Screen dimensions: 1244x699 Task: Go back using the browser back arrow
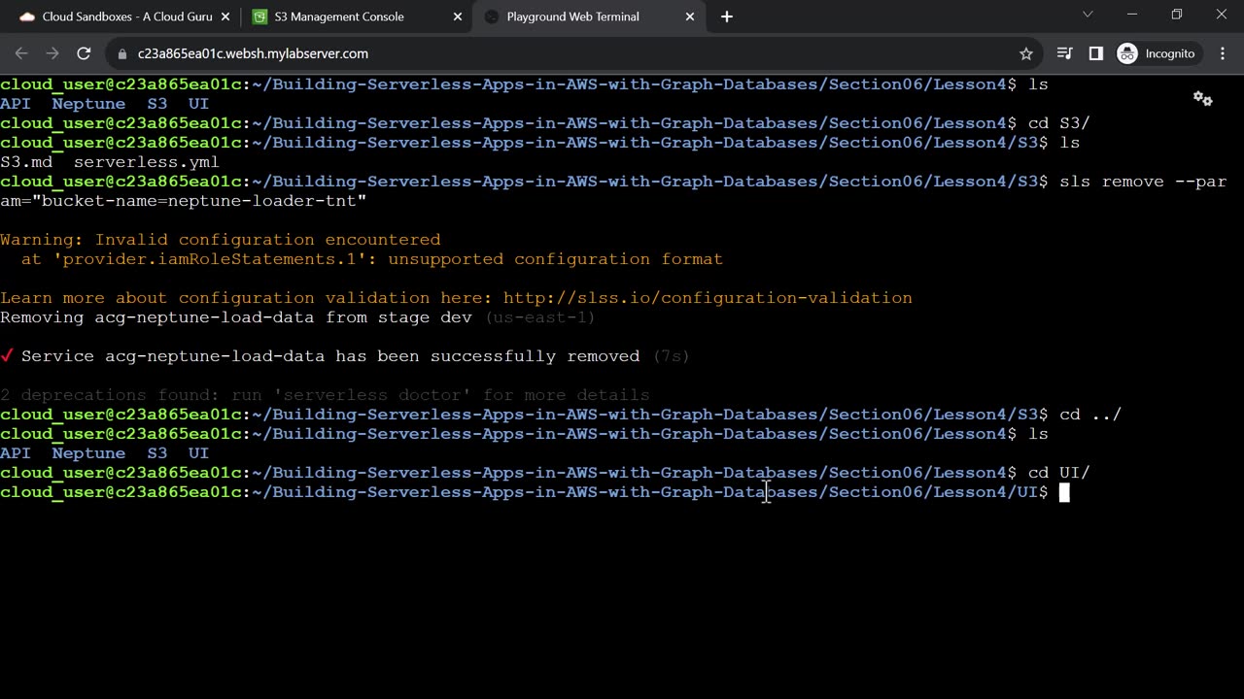pyautogui.click(x=21, y=53)
